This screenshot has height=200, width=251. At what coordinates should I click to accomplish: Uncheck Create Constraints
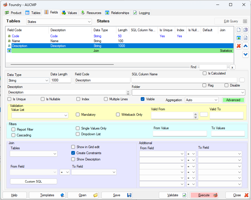pos(73,153)
